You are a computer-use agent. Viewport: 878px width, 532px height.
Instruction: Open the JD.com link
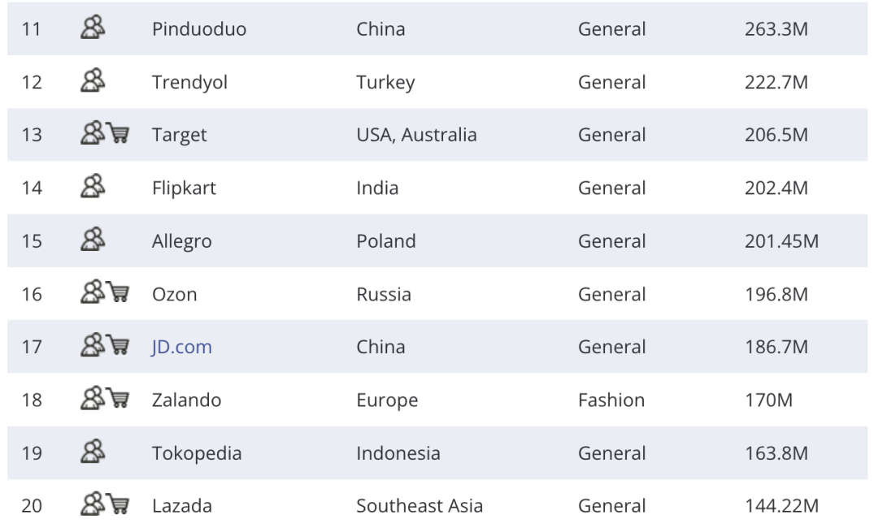(181, 347)
